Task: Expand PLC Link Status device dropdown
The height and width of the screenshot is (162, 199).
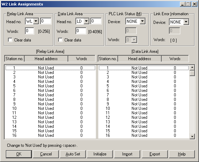Action: (142, 21)
